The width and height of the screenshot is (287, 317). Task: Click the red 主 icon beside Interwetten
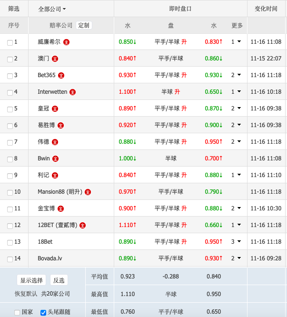72,92
